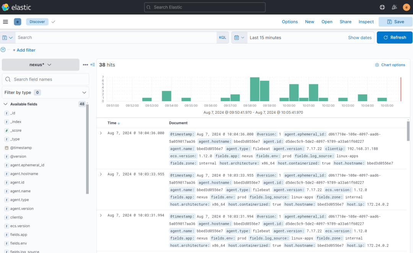The image size is (413, 253).
Task: Open the calendar quick date menu
Action: click(239, 37)
